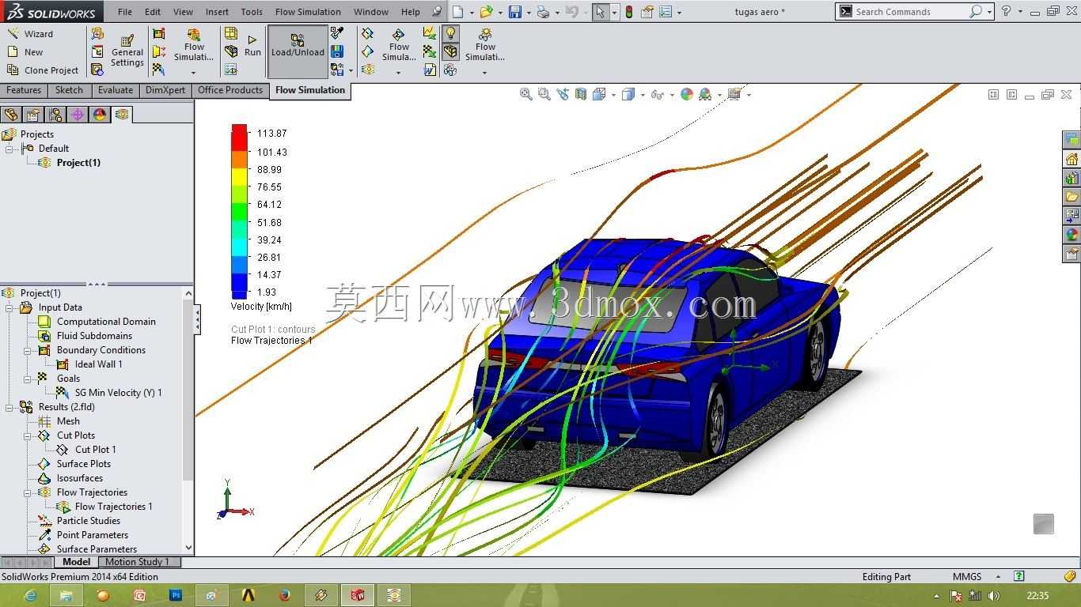Click the Surface Plot icon in the toolbar

coord(367,51)
